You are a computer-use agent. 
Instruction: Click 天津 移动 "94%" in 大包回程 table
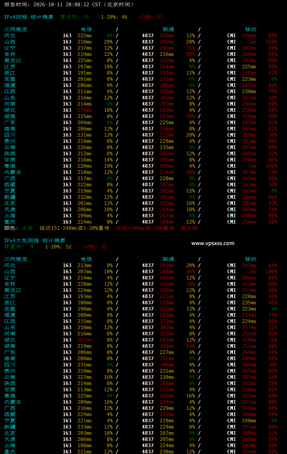click(x=273, y=439)
